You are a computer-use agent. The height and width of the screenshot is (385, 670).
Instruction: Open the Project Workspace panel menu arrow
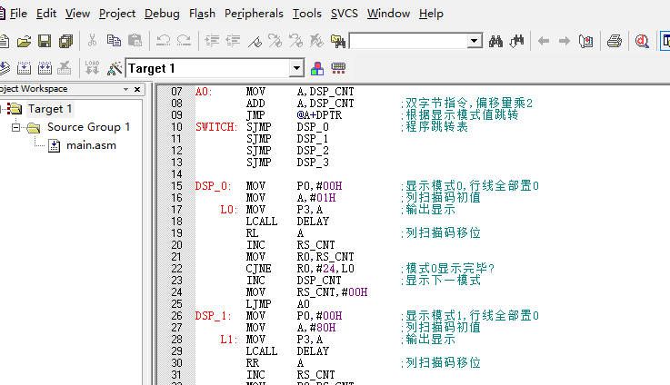click(x=125, y=89)
